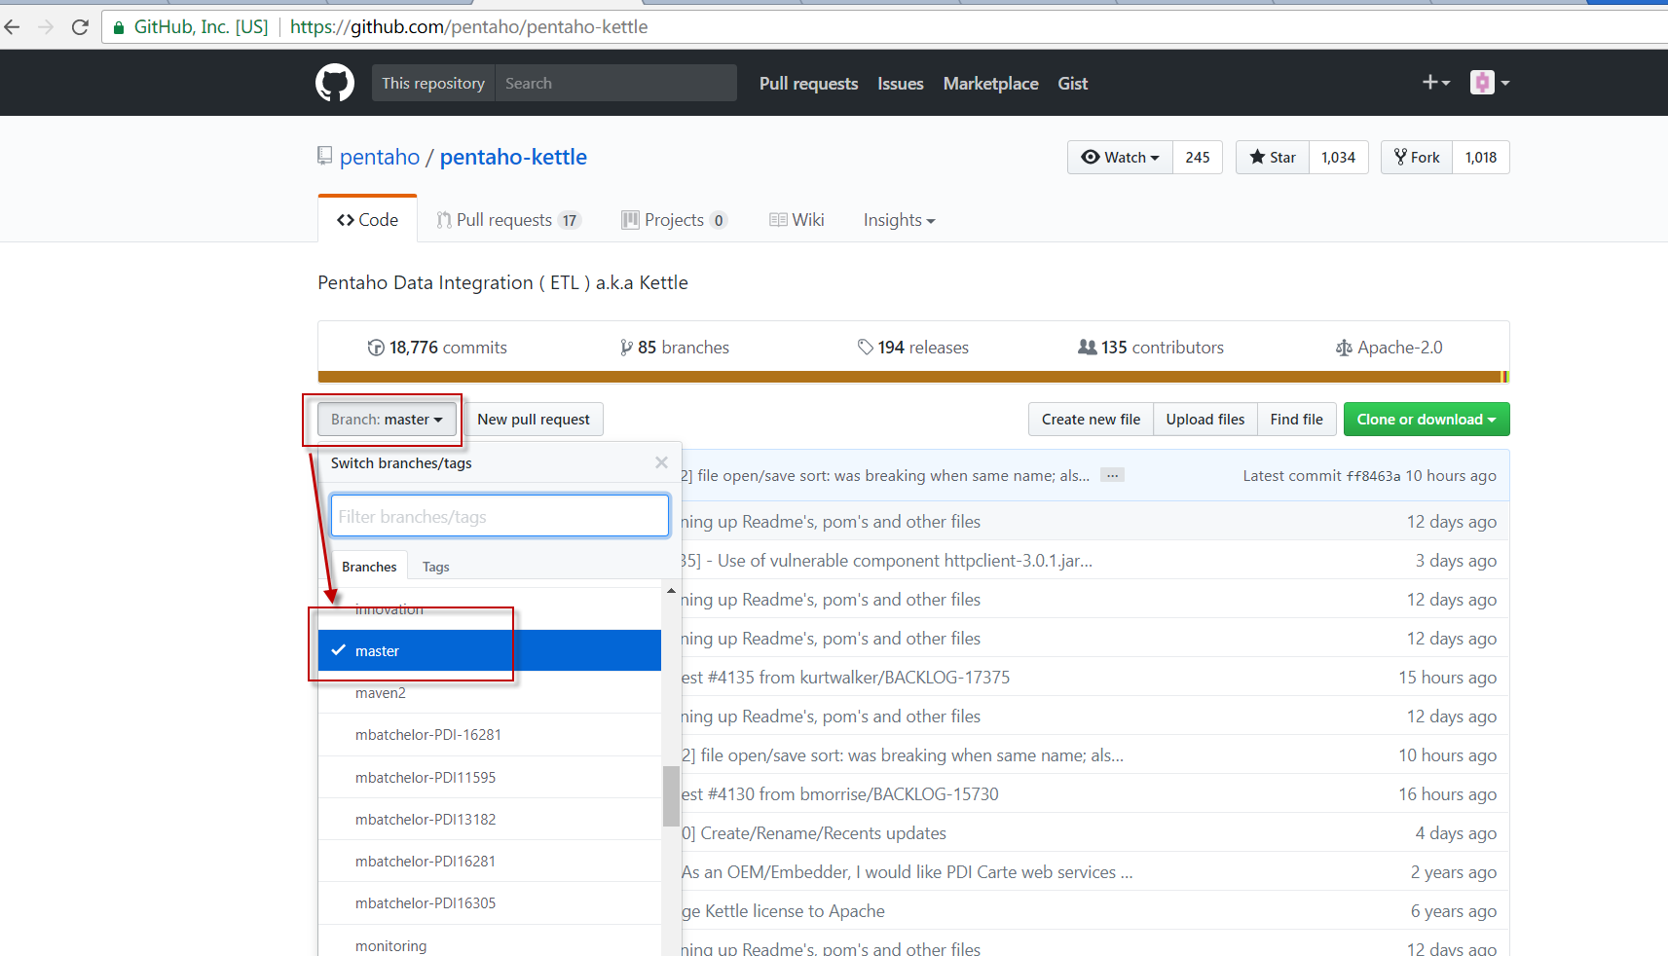
Task: Open 18,776 commits link
Action: (437, 348)
